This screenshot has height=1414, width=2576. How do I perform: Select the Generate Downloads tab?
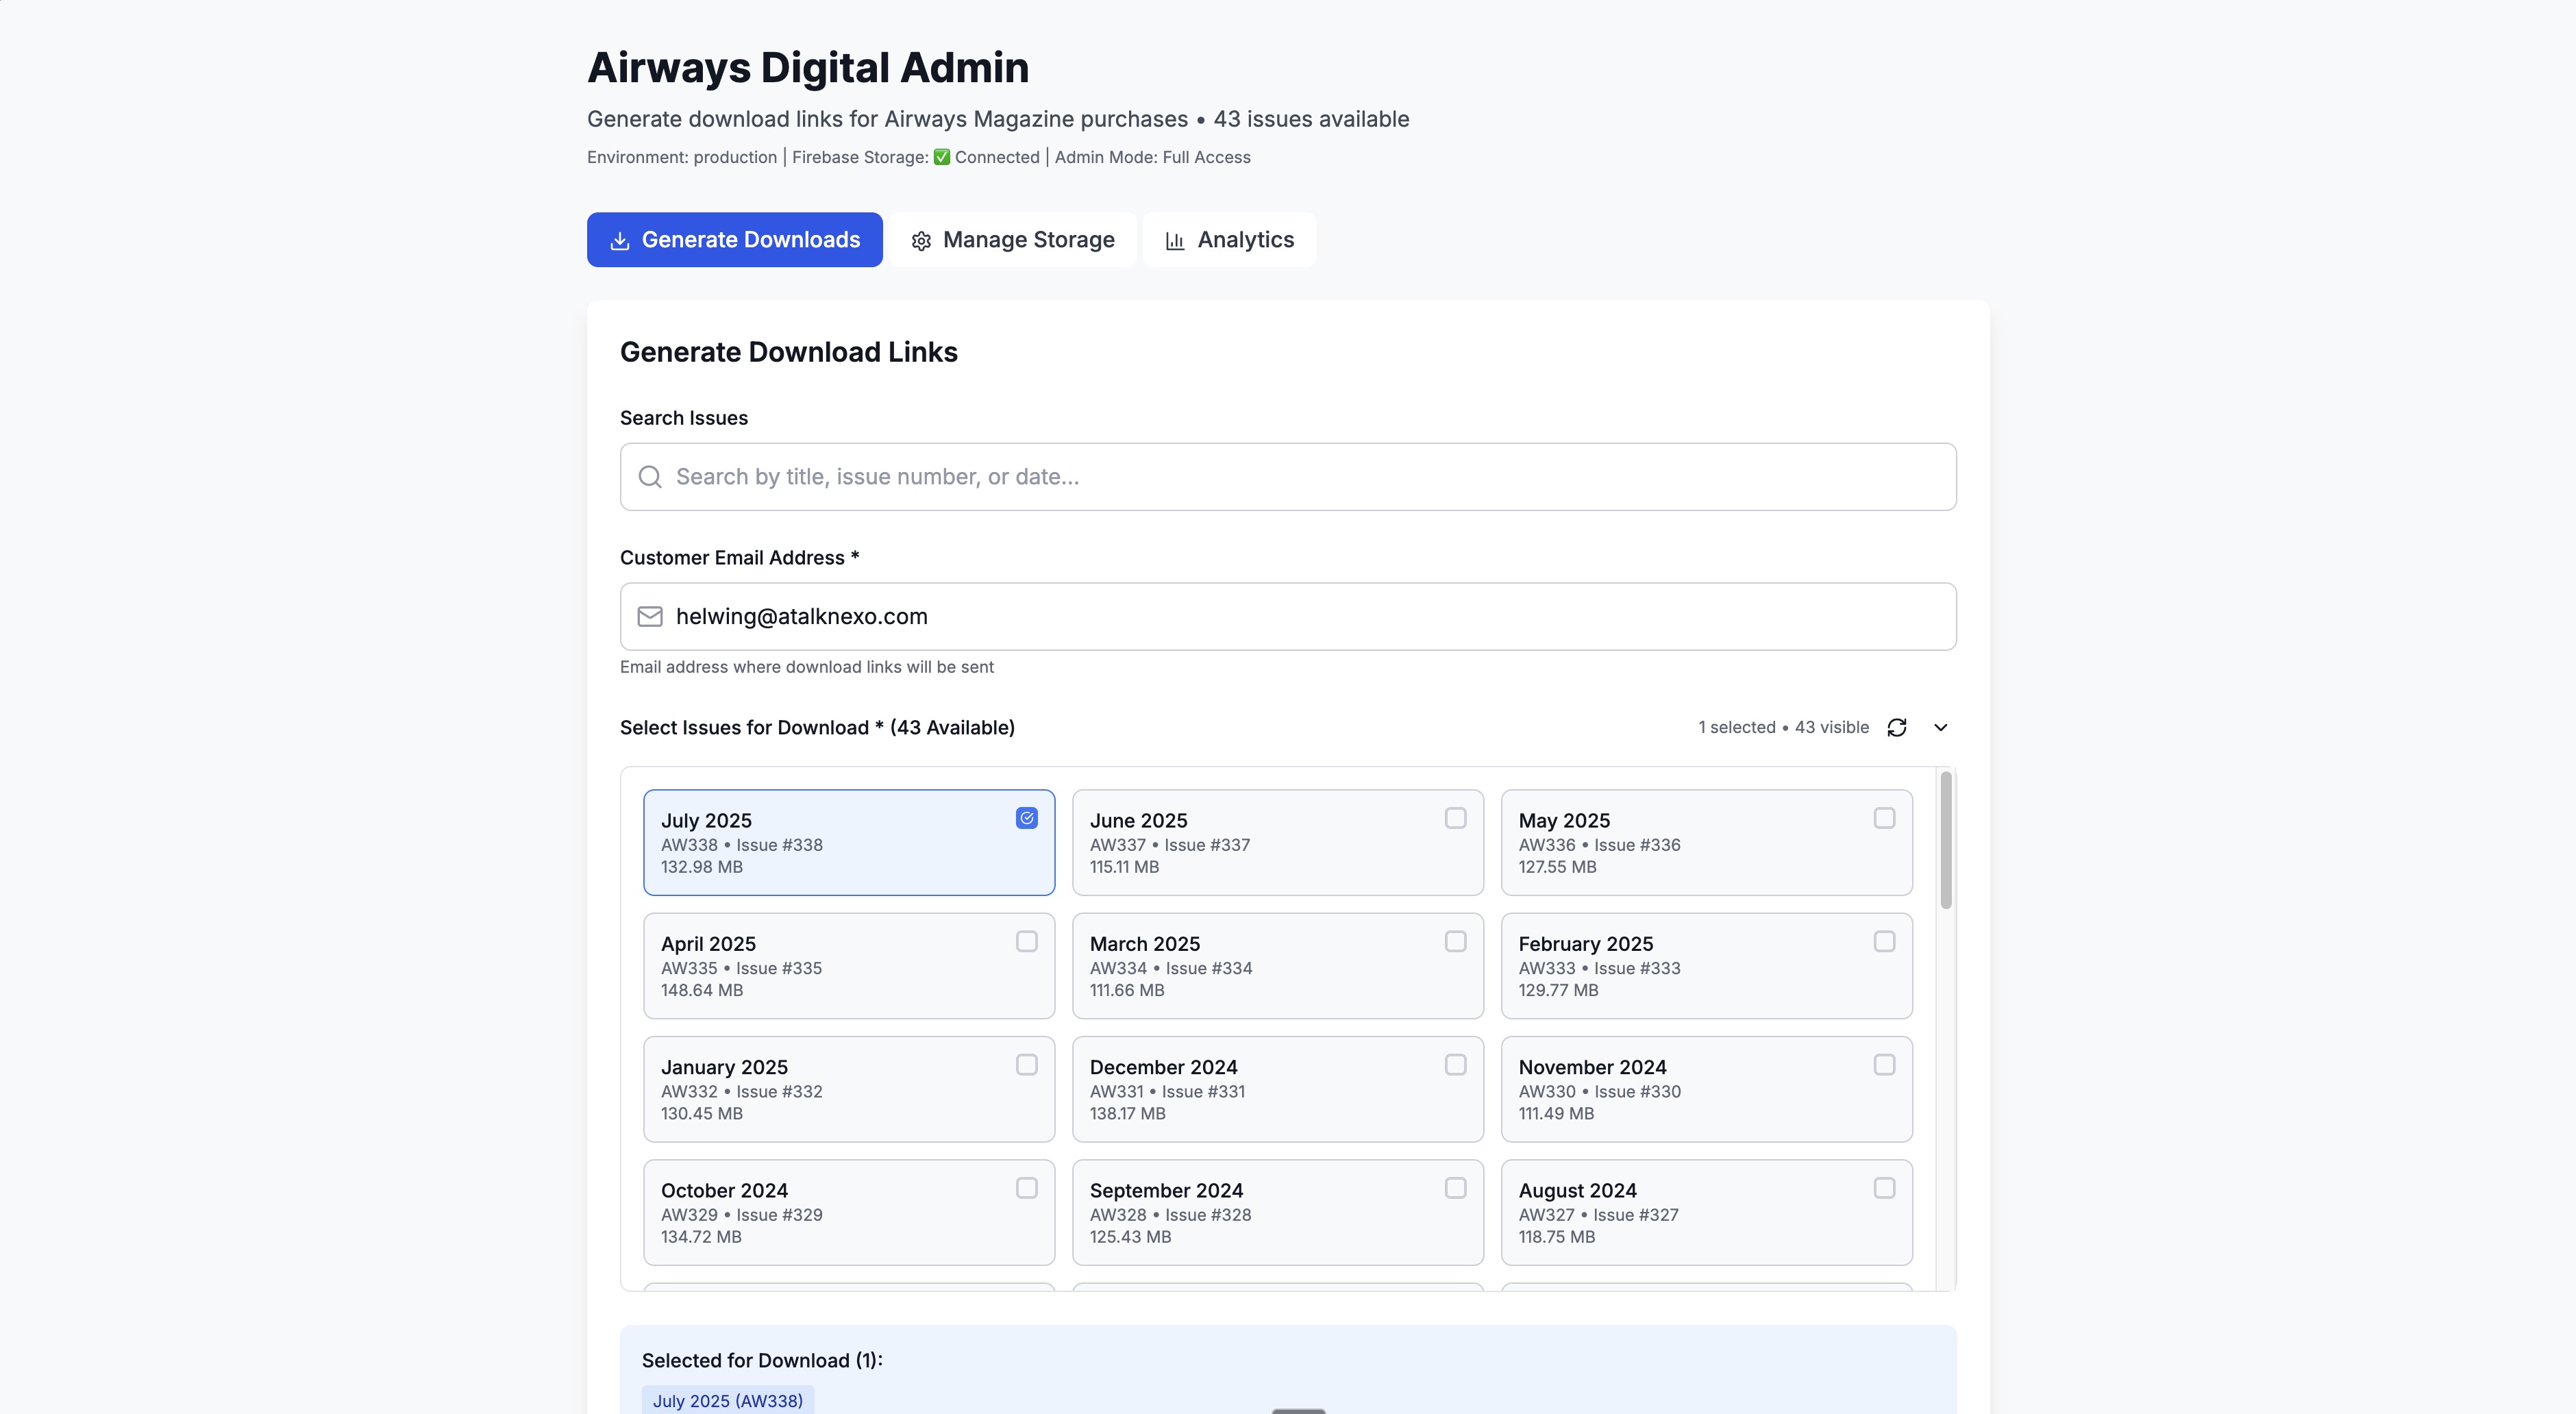click(734, 240)
